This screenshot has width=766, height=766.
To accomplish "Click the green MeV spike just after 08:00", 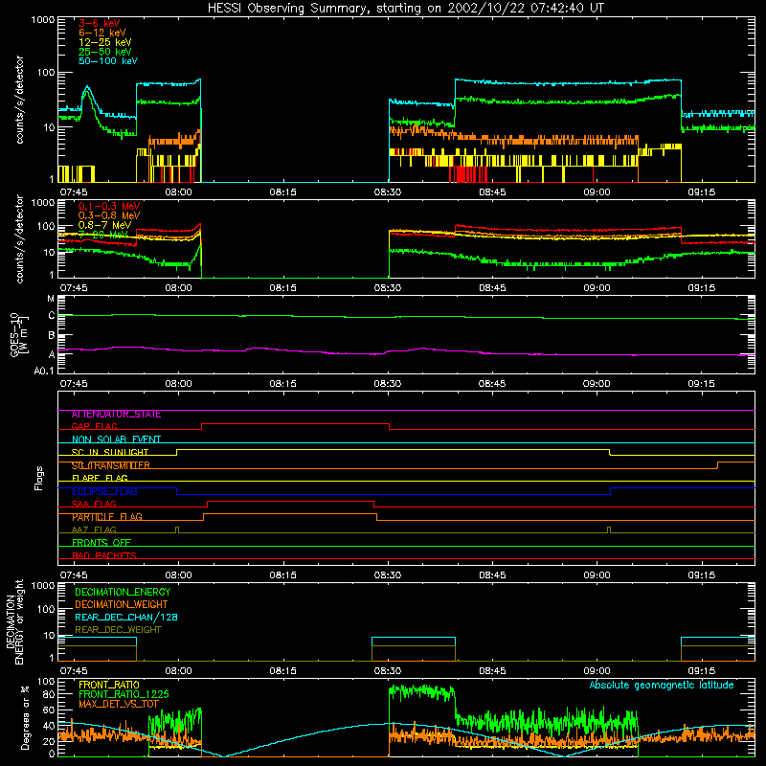I will click(198, 255).
